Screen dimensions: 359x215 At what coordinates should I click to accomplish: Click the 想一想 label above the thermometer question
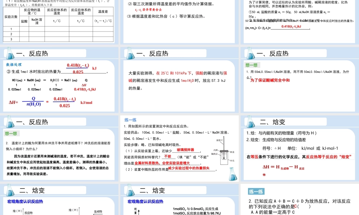click(x=11, y=133)
